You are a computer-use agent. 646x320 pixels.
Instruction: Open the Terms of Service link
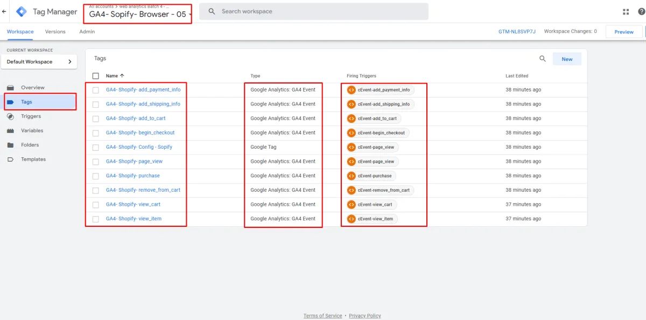322,316
